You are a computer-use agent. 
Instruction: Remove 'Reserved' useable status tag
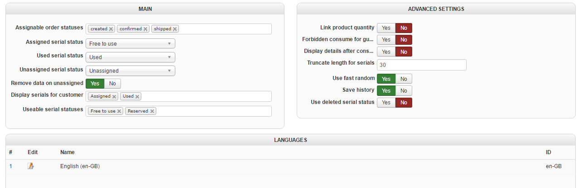pyautogui.click(x=152, y=111)
